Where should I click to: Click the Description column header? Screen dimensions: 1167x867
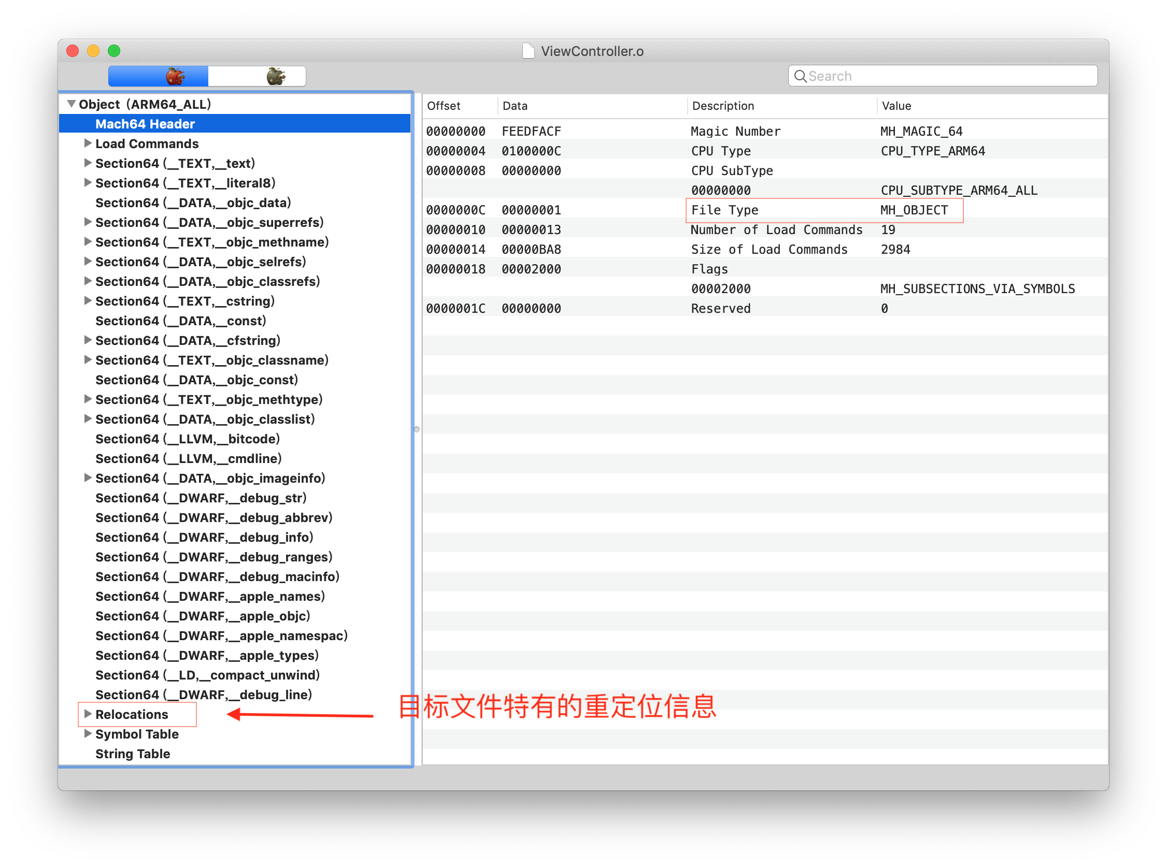[723, 106]
